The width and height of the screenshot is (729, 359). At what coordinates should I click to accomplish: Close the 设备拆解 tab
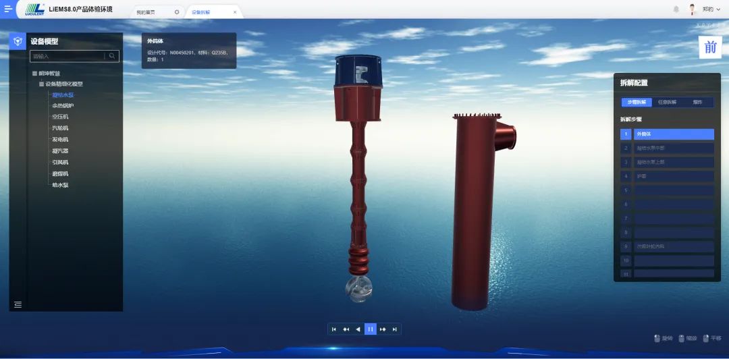pos(235,12)
